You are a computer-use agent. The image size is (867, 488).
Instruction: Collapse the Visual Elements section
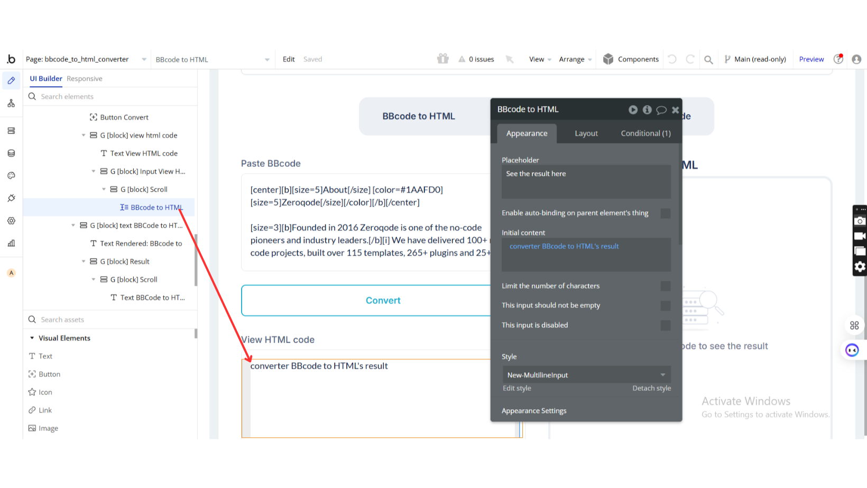pos(32,338)
